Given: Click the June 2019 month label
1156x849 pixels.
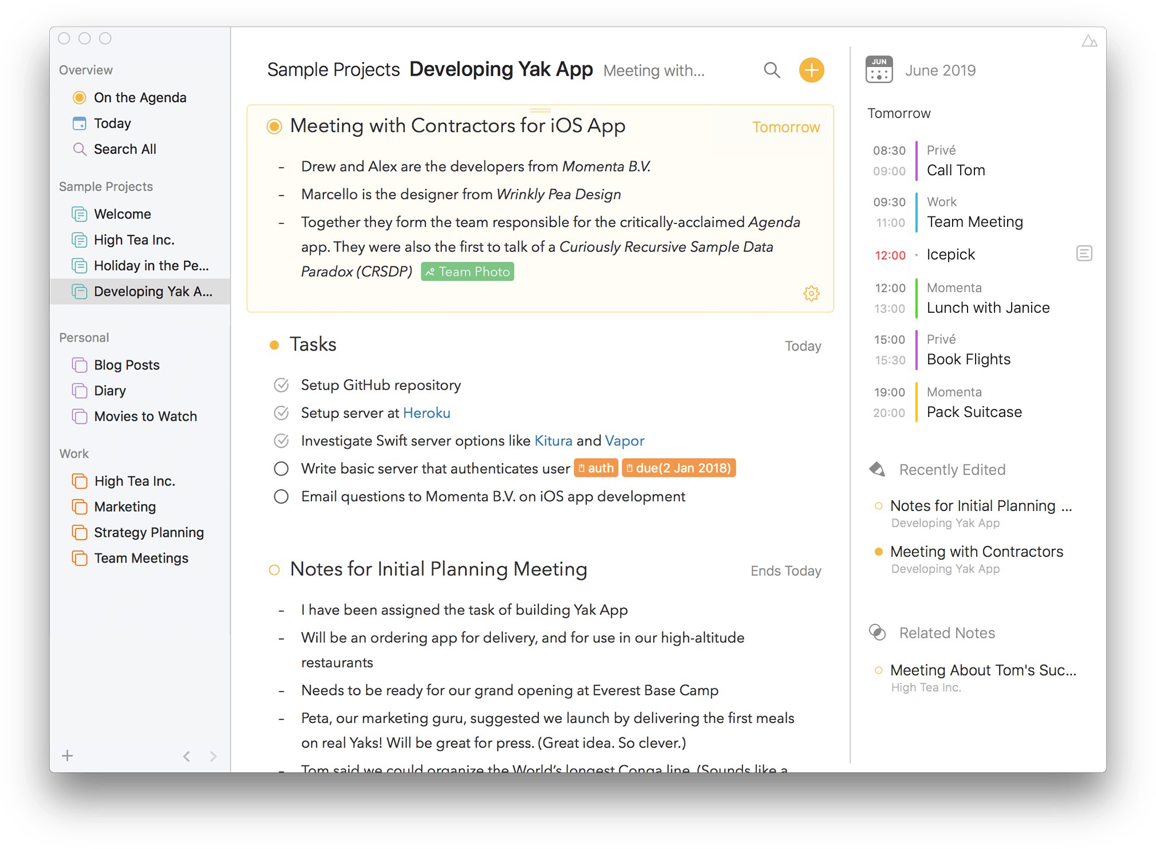Looking at the screenshot, I should [x=940, y=70].
